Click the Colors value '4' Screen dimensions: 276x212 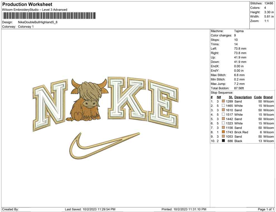(x=265, y=8)
